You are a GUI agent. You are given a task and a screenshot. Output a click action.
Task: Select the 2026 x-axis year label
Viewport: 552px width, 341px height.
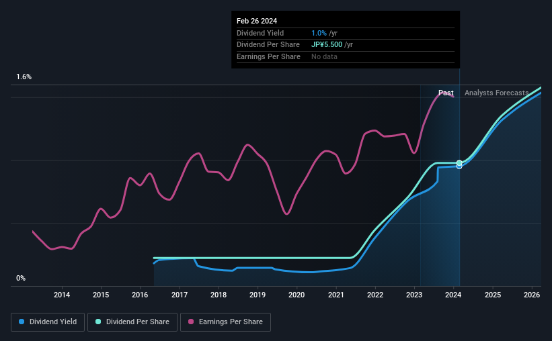532,295
